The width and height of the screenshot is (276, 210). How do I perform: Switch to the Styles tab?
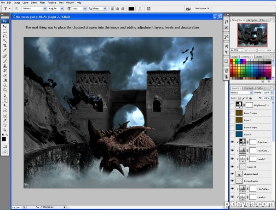(x=259, y=57)
